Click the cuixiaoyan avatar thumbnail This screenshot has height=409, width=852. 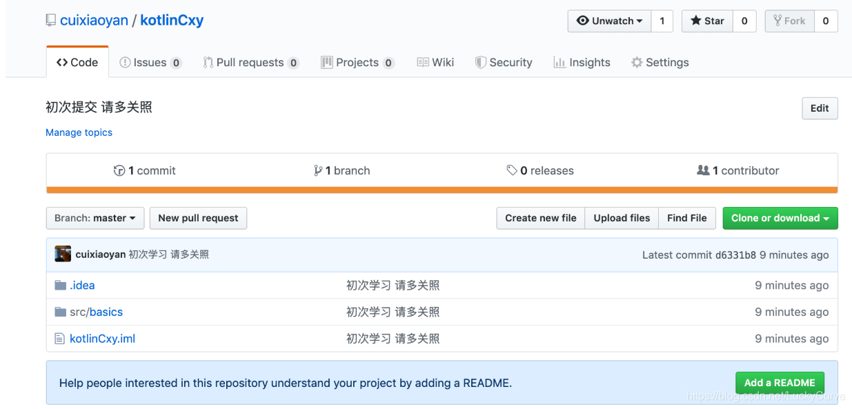pyautogui.click(x=63, y=254)
